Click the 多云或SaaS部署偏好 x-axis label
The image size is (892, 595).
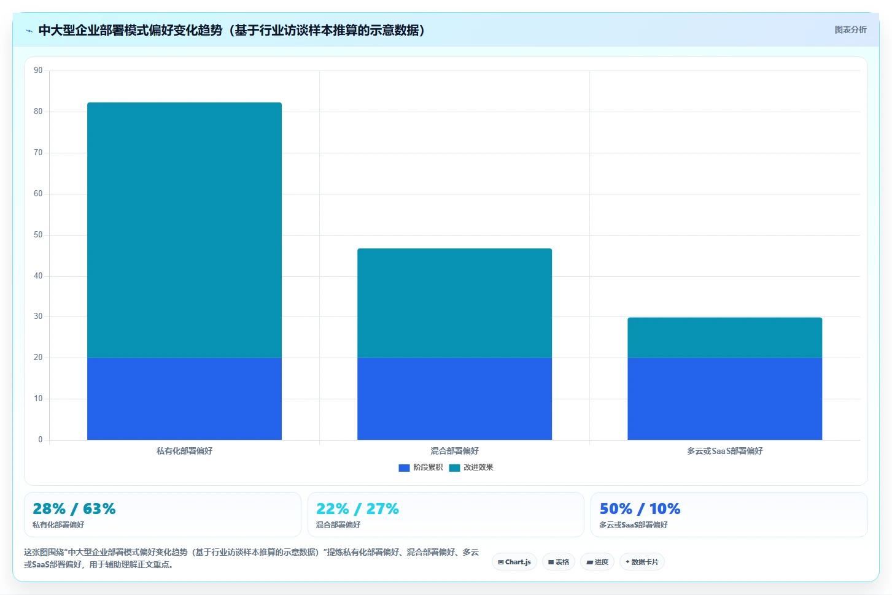(724, 451)
